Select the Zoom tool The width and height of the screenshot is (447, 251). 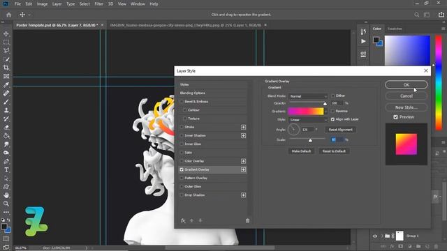[x=6, y=204]
